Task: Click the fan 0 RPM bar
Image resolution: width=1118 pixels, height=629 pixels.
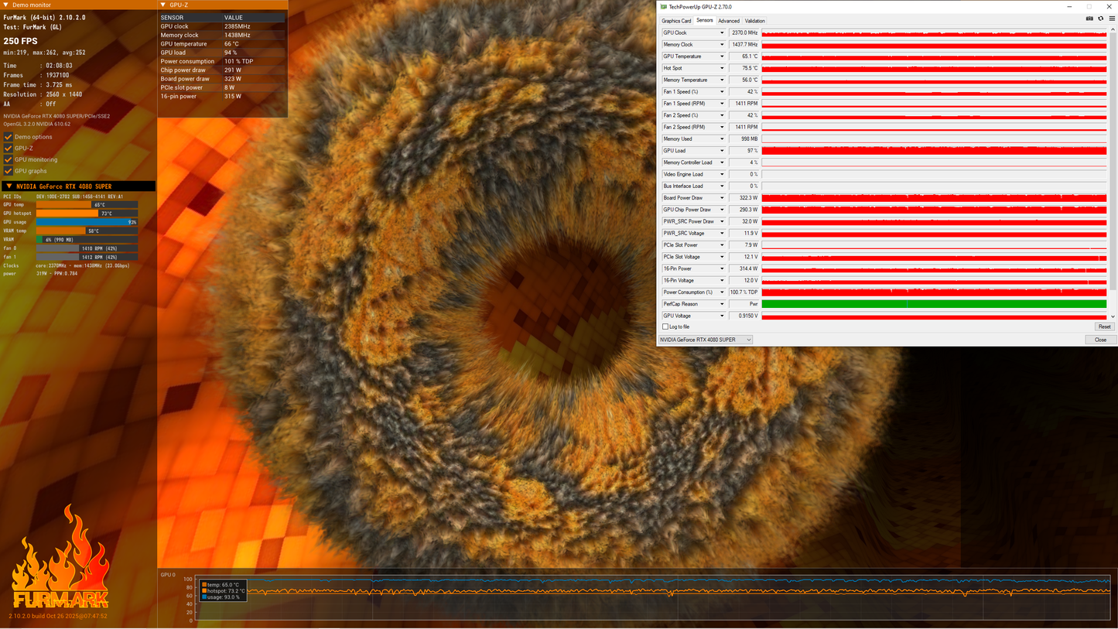Action: click(x=87, y=248)
